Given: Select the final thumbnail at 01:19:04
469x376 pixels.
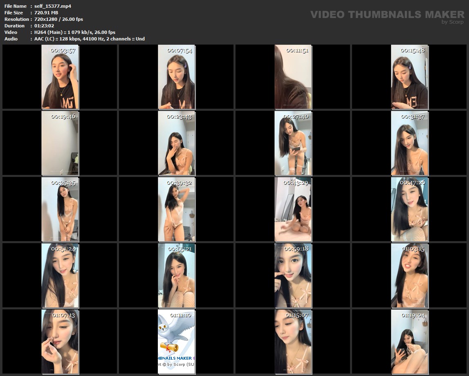Looking at the screenshot, I should tap(409, 342).
